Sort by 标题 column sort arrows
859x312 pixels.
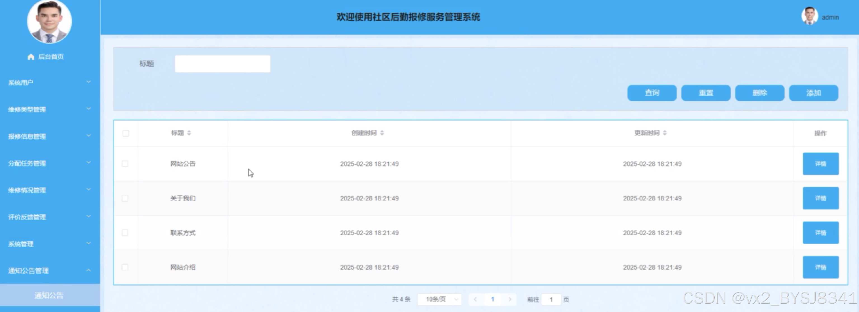pyautogui.click(x=189, y=133)
